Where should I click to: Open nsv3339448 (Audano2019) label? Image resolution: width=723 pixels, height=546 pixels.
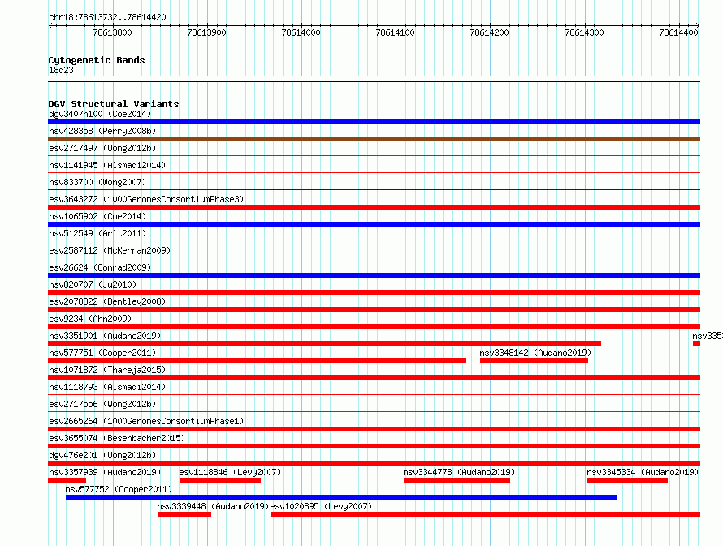(213, 506)
